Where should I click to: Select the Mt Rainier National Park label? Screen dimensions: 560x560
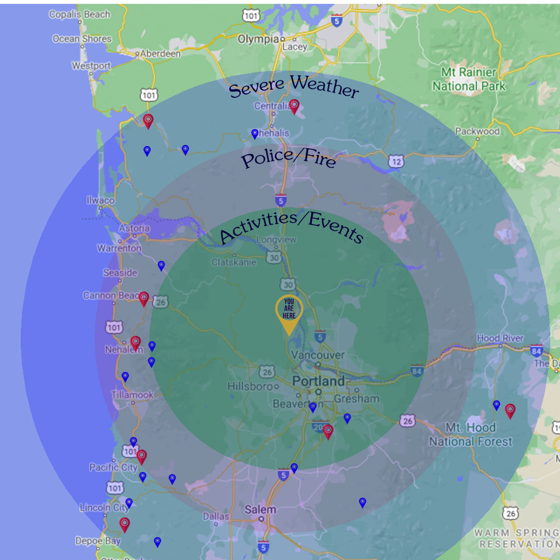click(469, 79)
